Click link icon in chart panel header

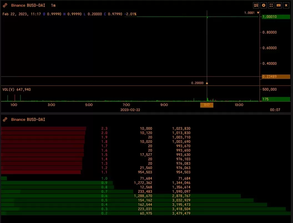pyautogui.click(x=5, y=5)
